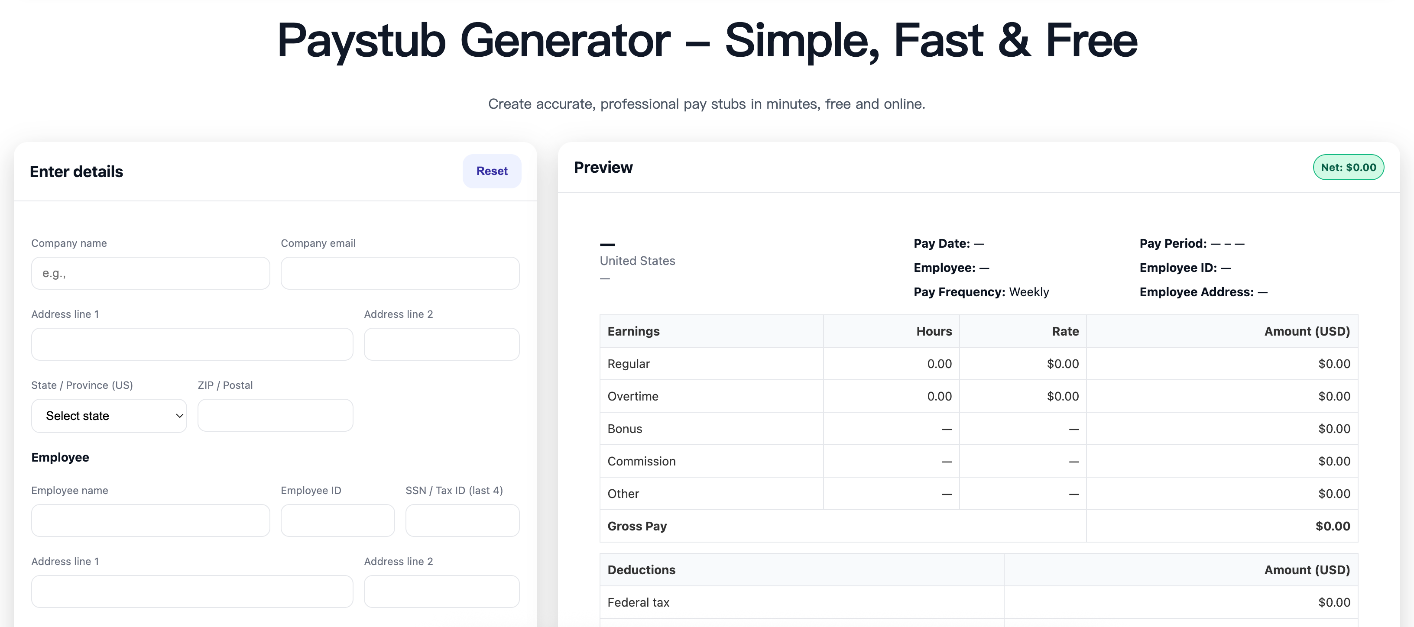Click the SSN / Tax ID field
Screen dimensions: 1414x627
coord(462,520)
